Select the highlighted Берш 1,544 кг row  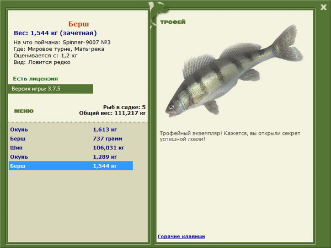tap(71, 166)
